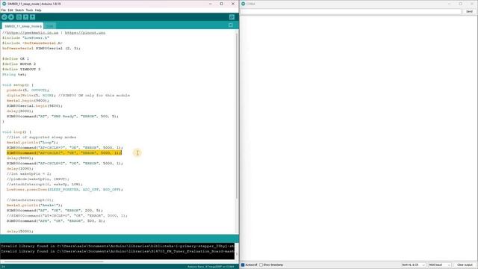
Task: Click the LowPower.powerDown code line
Action: (x=65, y=189)
